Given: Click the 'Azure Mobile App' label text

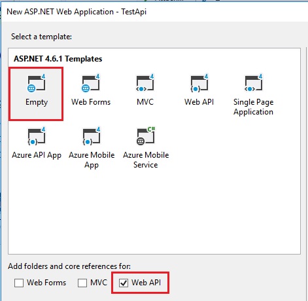Looking at the screenshot, I should tap(92, 160).
